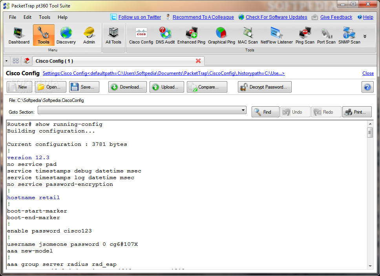The image size is (380, 276).
Task: Click the 'enable password cisco123' line
Action: 49,231
